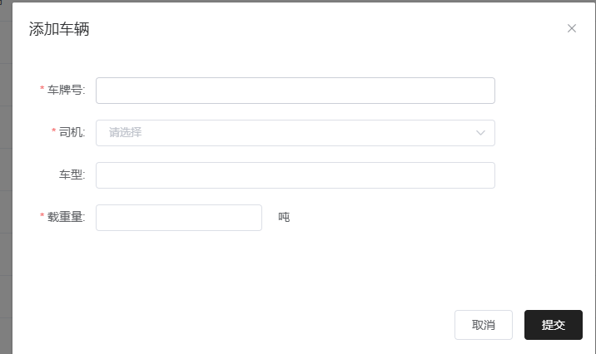Click the 吨 unit text

284,218
